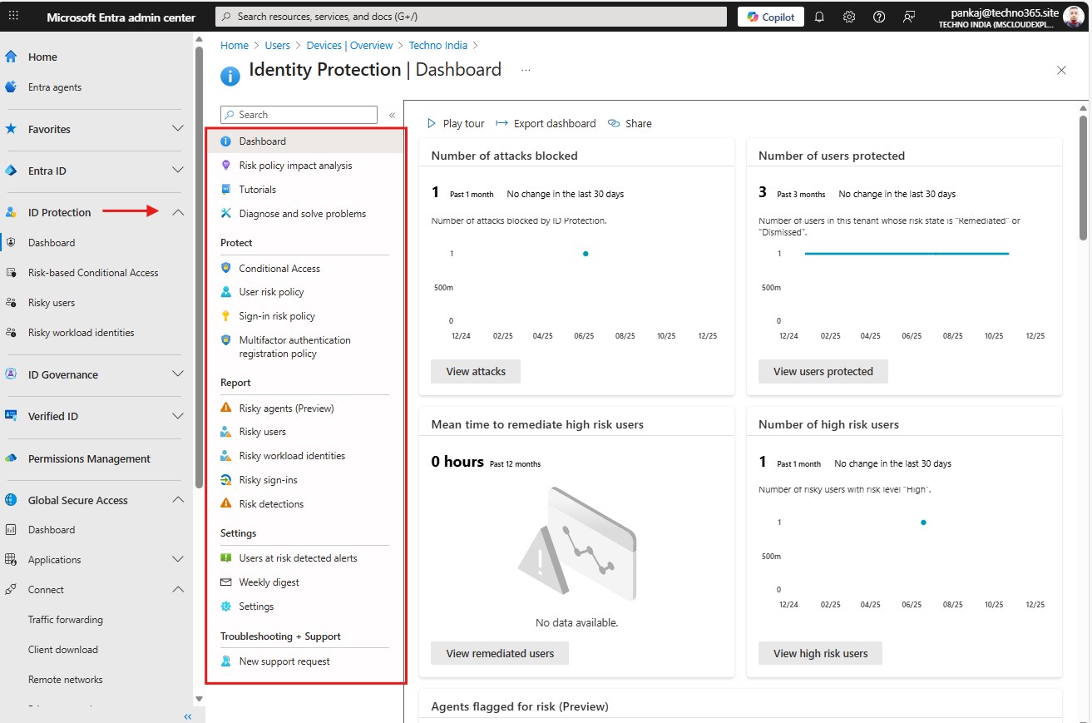Click the Share icon in toolbar
Image resolution: width=1092 pixels, height=723 pixels.
pos(614,123)
